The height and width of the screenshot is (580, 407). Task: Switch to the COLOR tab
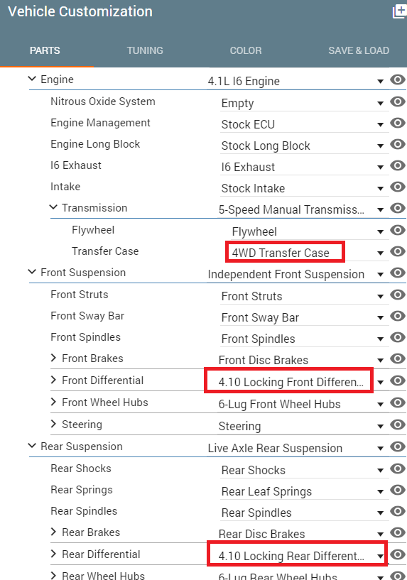point(246,50)
